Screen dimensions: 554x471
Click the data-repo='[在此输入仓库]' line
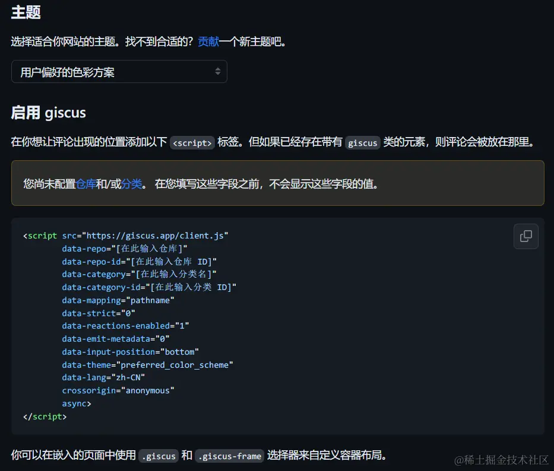125,249
